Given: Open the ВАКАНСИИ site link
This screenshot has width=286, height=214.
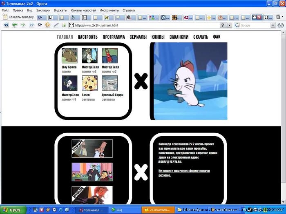Looking at the screenshot, I should pyautogui.click(x=179, y=37).
